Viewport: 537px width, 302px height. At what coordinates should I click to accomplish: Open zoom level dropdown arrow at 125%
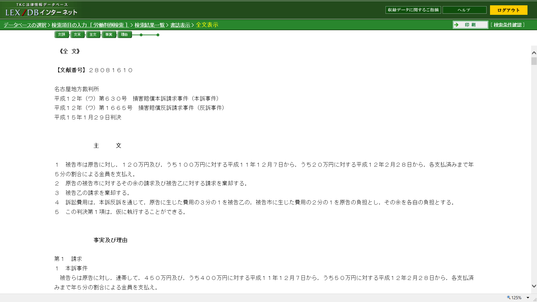[x=528, y=298]
